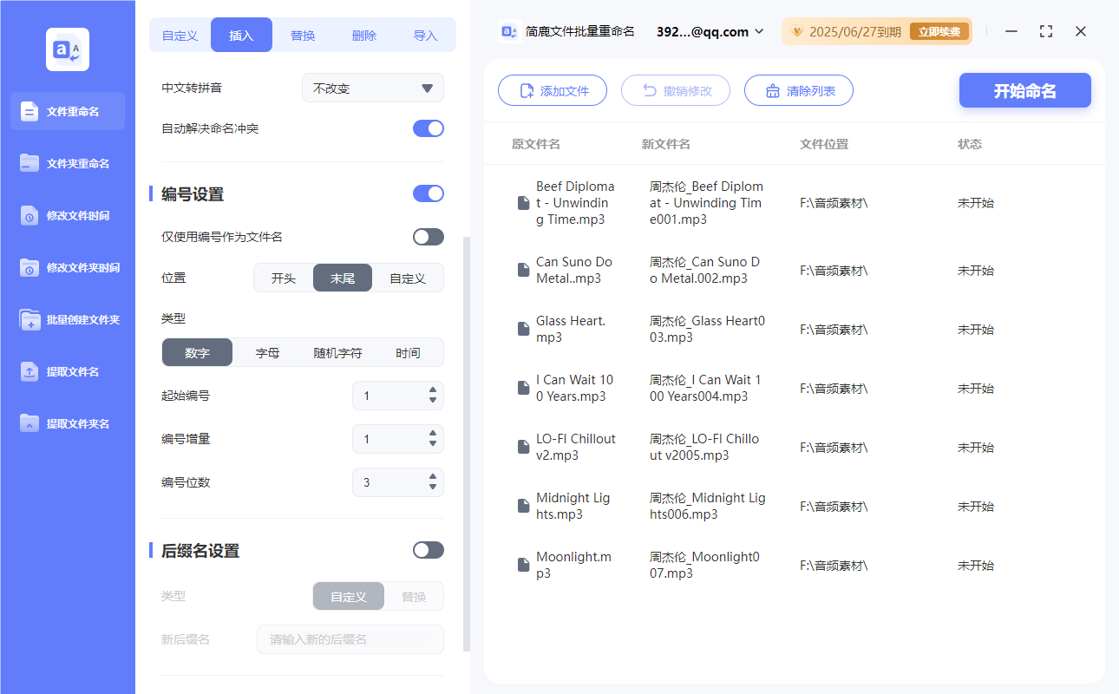Screen dimensions: 1119x694
Task: Open the 提取文件夹名 tool
Action: click(x=67, y=423)
